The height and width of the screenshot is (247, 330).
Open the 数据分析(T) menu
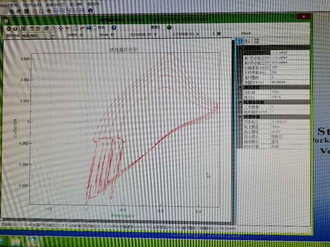55,4
